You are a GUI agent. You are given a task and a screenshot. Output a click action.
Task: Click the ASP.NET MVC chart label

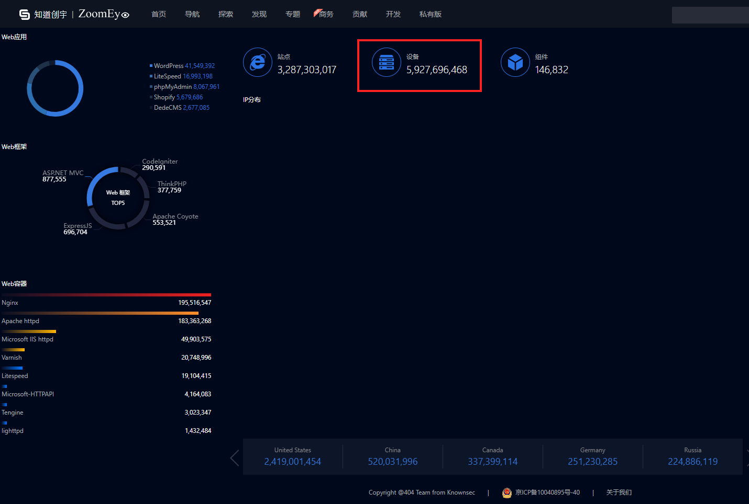coord(63,173)
